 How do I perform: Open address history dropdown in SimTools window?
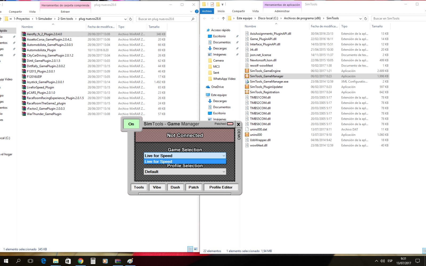[361, 18]
